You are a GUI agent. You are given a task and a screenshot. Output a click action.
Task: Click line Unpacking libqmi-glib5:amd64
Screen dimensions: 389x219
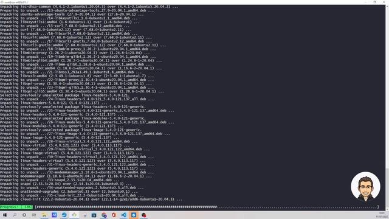pyautogui.click(x=82, y=91)
